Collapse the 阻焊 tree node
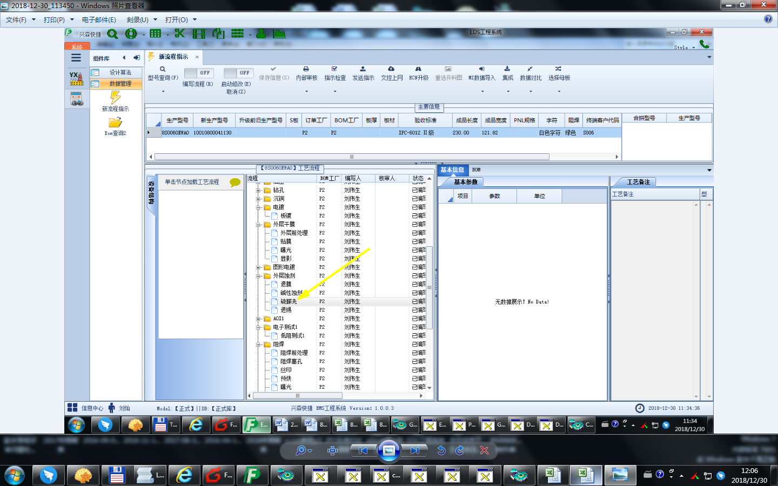 click(258, 345)
